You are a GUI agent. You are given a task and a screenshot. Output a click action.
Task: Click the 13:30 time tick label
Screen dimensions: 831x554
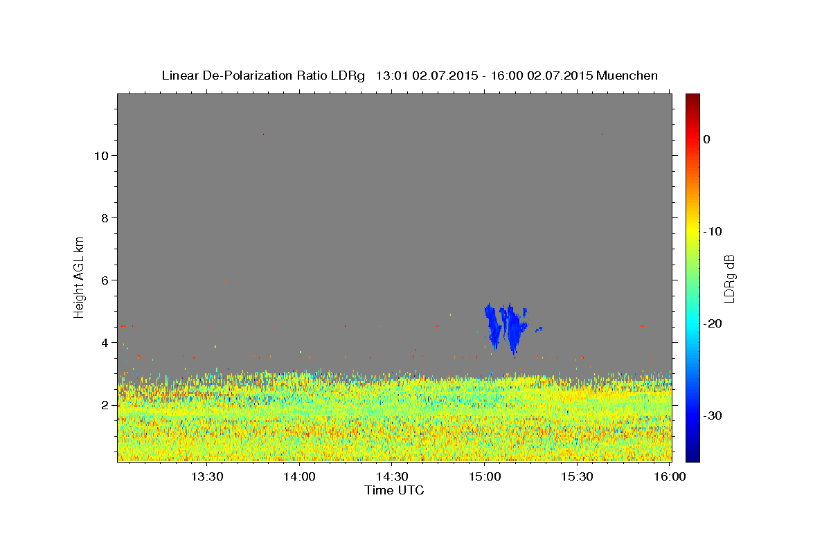click(x=207, y=476)
